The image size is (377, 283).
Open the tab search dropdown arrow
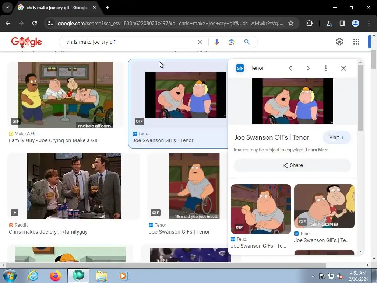pos(7,7)
